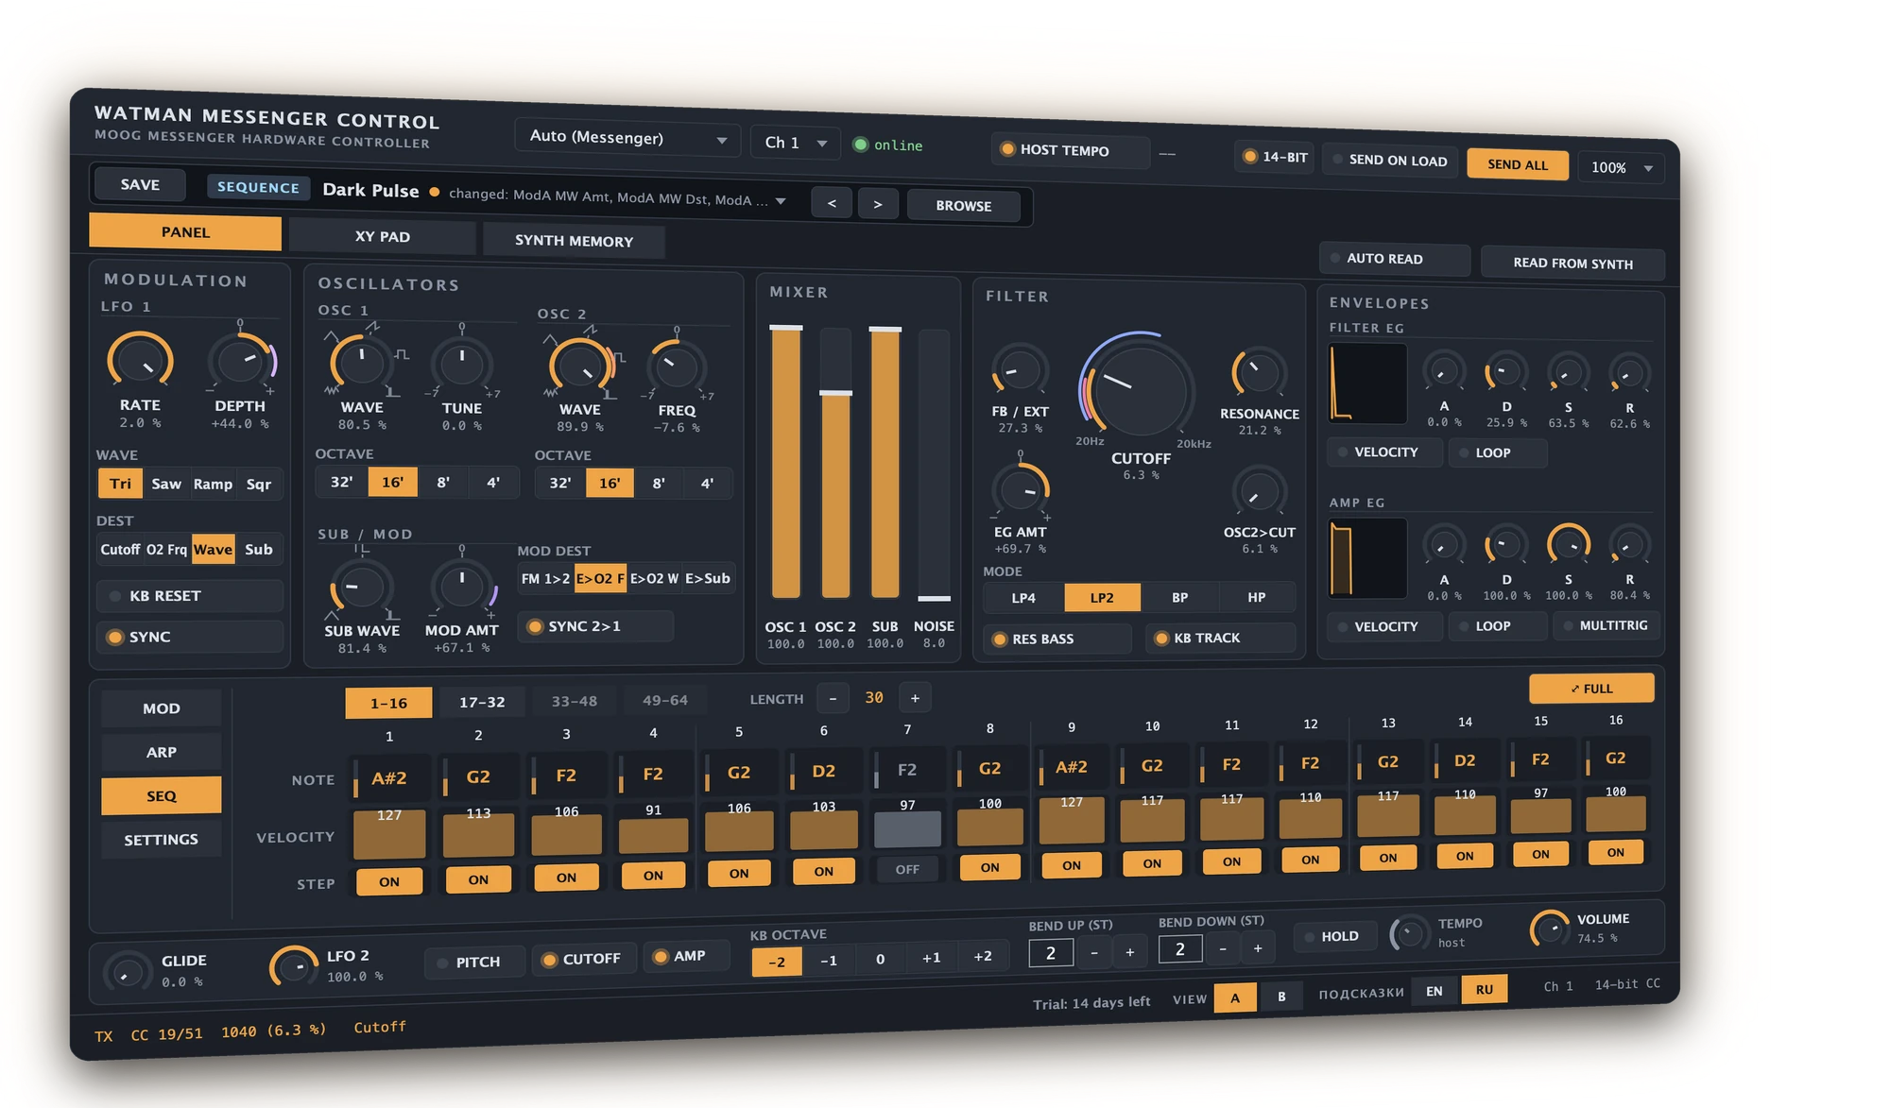Go to next preset with > arrow

(x=878, y=204)
